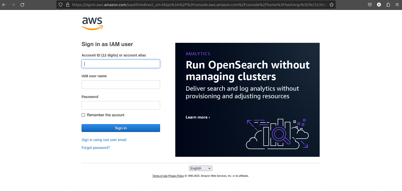The height and width of the screenshot is (192, 402).
Task: Open Sign in using root user email
Action: (x=104, y=140)
